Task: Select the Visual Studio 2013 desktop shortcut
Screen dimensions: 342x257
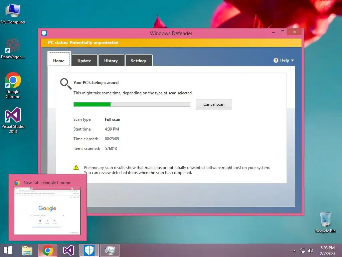Action: coord(13,120)
